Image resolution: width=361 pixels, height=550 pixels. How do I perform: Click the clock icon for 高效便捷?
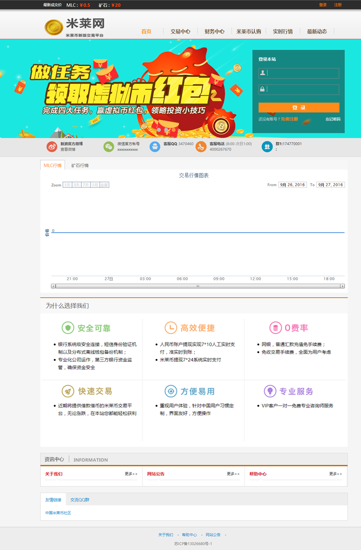point(171,328)
